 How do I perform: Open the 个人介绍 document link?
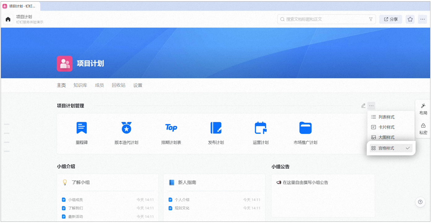(x=182, y=200)
